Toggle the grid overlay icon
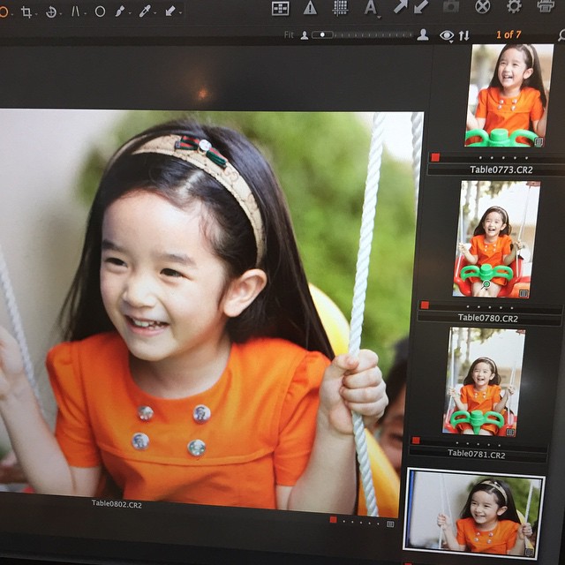 pos(340,8)
